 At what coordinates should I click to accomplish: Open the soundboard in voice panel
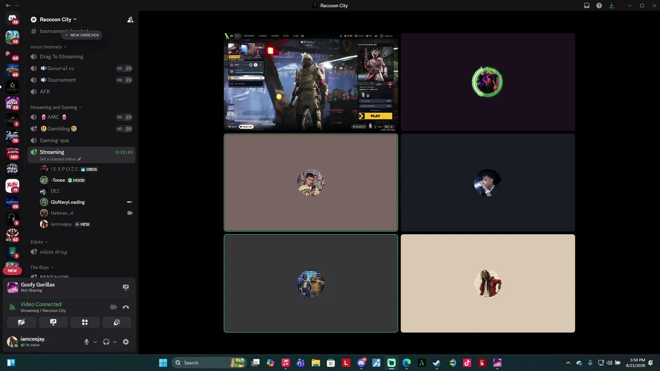point(117,322)
